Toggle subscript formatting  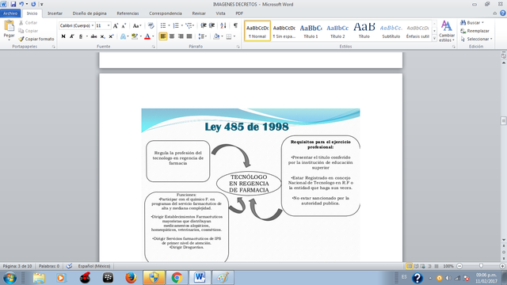102,36
